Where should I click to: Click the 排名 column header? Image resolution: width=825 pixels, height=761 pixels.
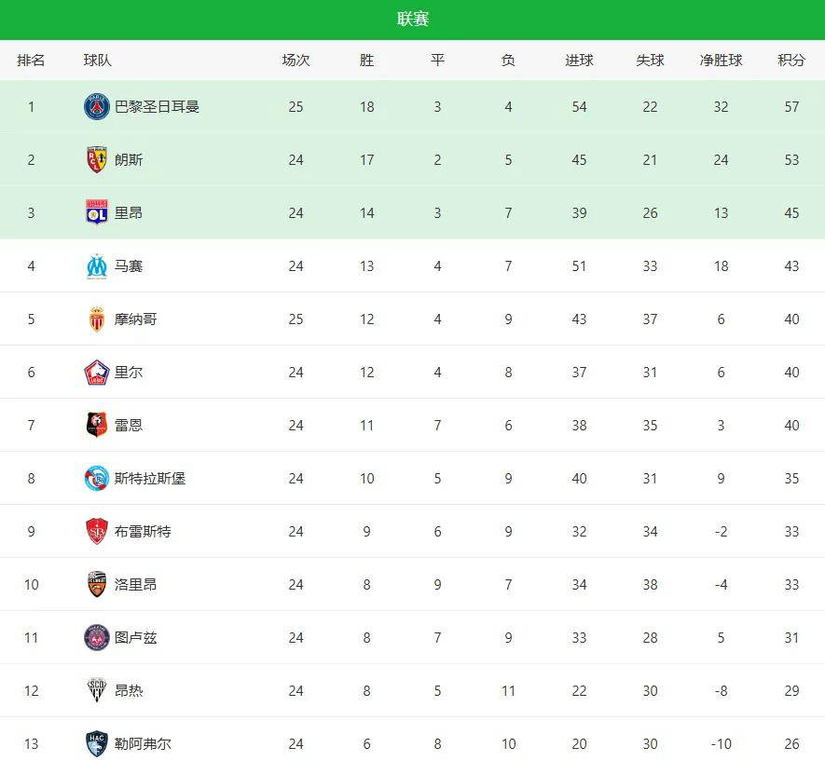pos(31,60)
